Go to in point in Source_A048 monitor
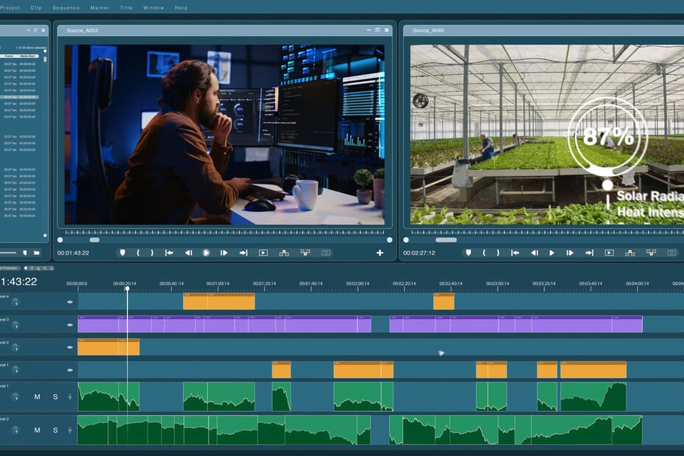The height and width of the screenshot is (456, 684). tap(515, 252)
